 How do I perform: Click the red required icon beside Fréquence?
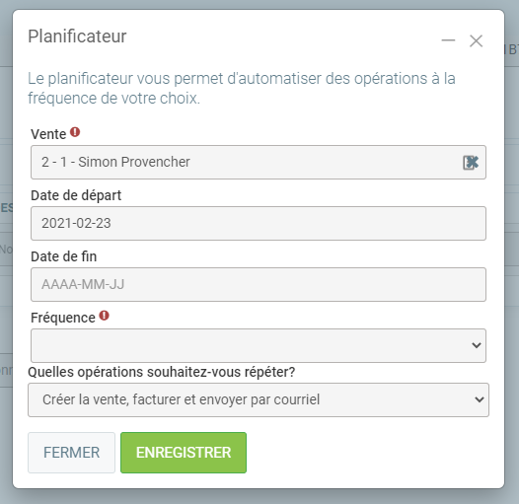pos(105,316)
